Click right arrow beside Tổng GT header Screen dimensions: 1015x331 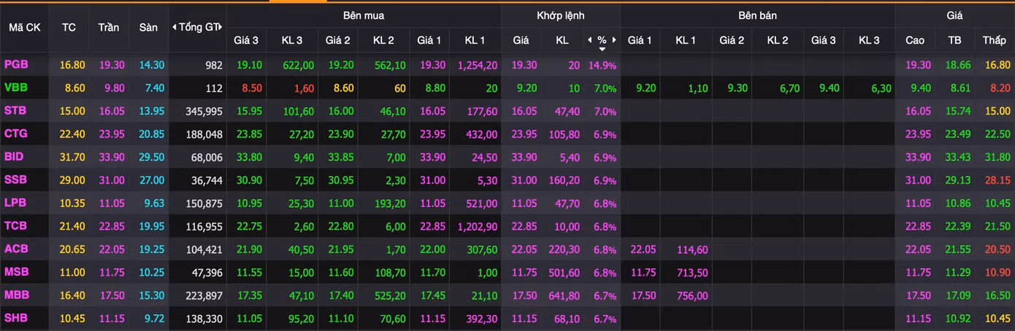click(220, 27)
